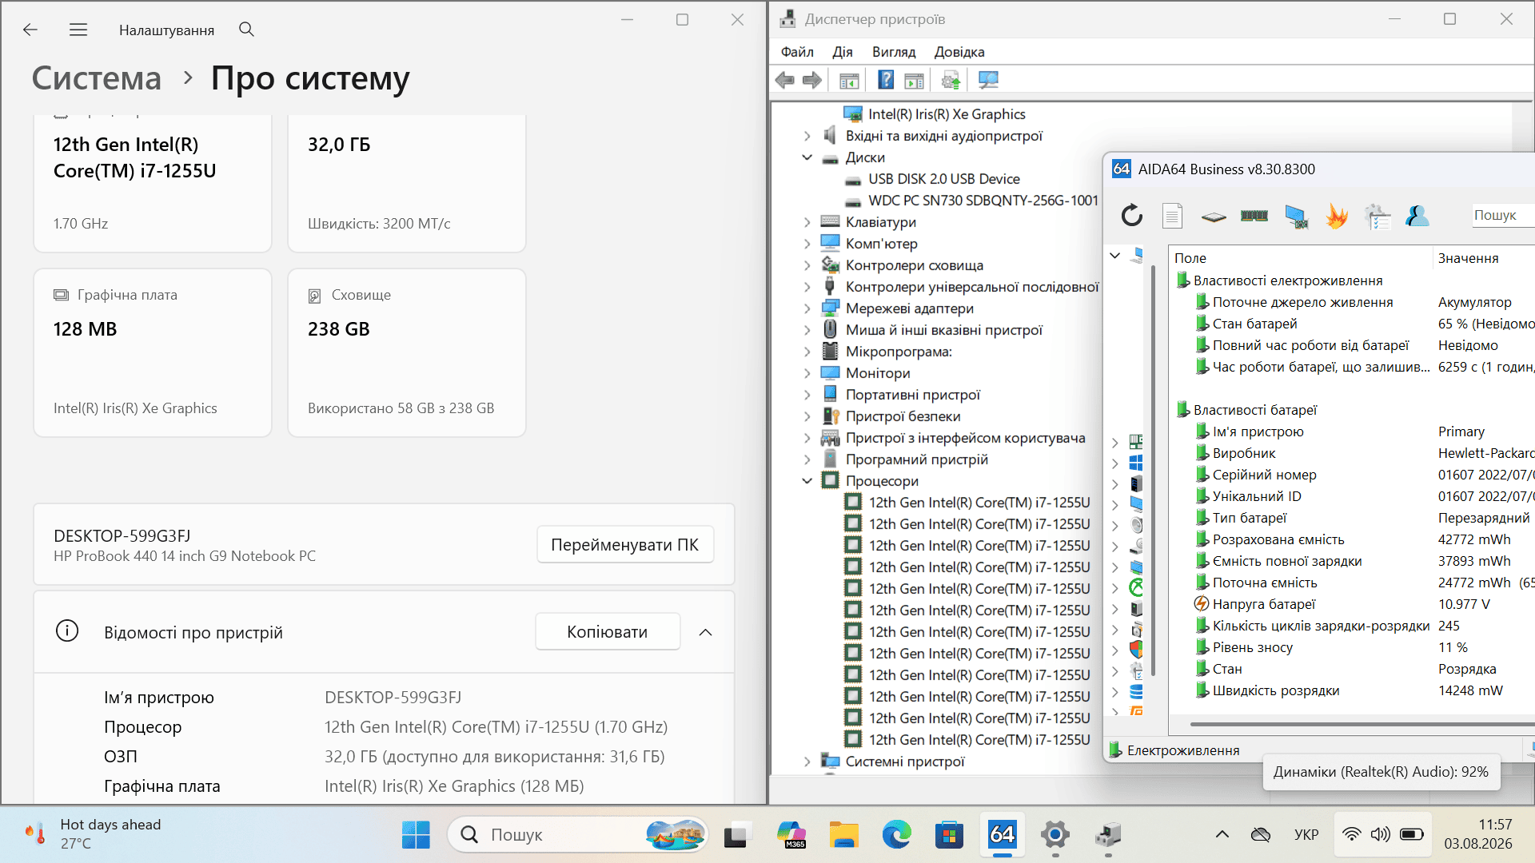
Task: Open the AIDA64 preferences checklist icon
Action: (x=1378, y=216)
